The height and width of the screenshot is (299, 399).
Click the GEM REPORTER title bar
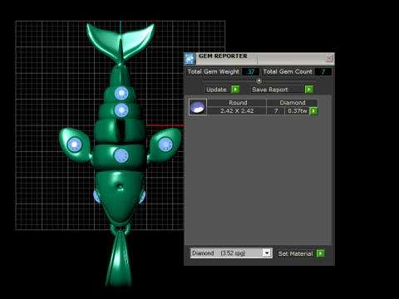259,58
